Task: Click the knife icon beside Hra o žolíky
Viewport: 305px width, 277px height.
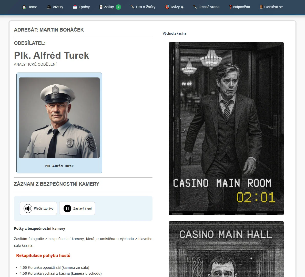Action: click(x=133, y=7)
